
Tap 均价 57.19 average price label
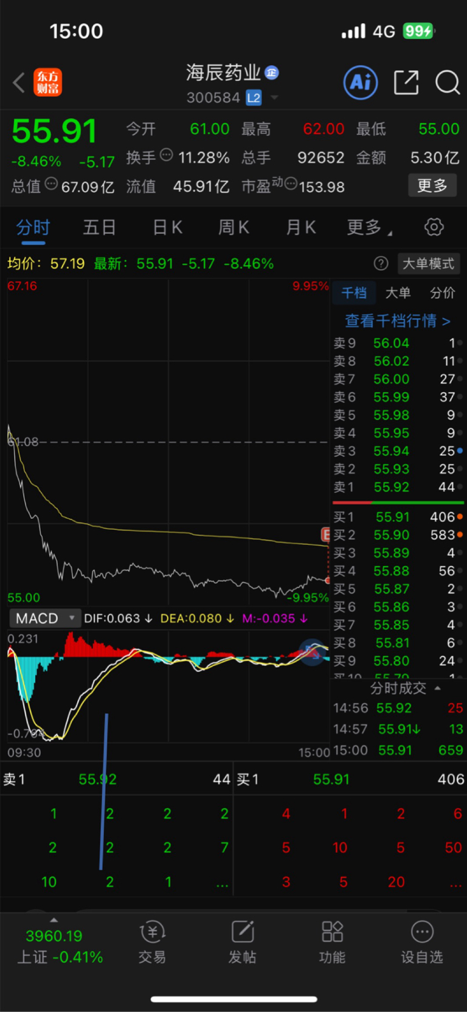[x=46, y=263]
